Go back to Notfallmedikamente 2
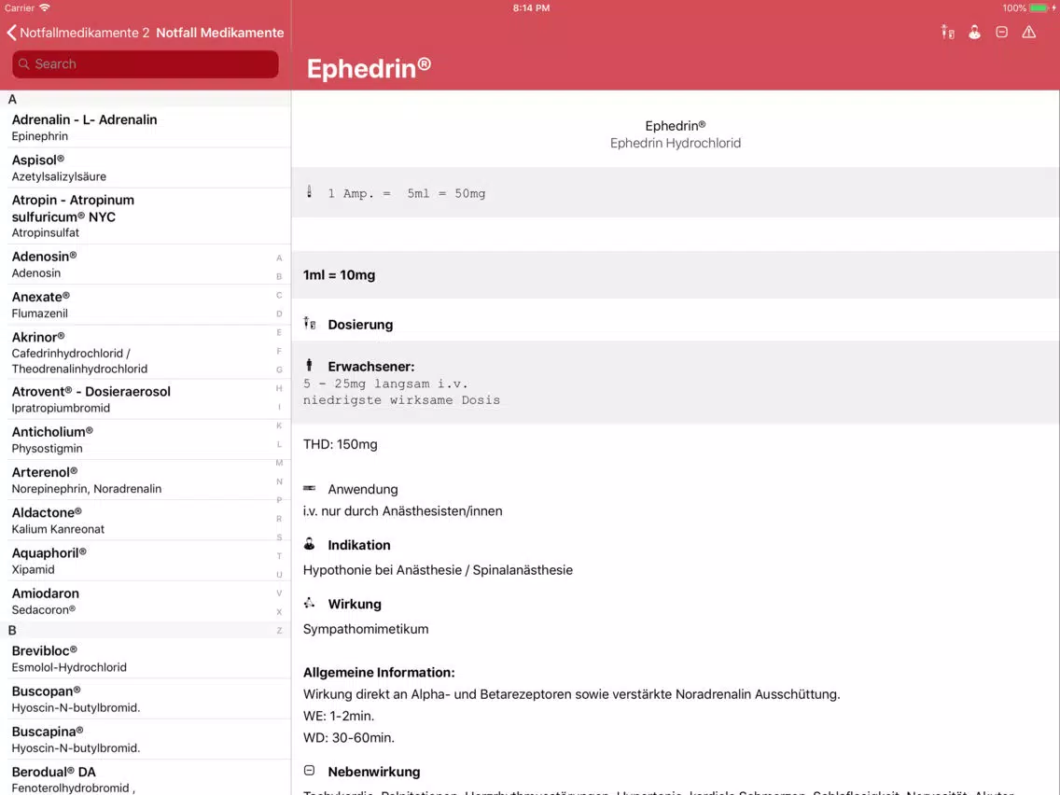Viewport: 1060px width, 795px height. tap(77, 33)
